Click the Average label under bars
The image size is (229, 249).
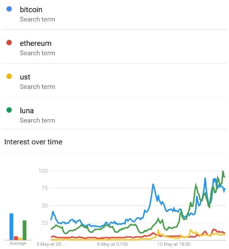pos(18,243)
